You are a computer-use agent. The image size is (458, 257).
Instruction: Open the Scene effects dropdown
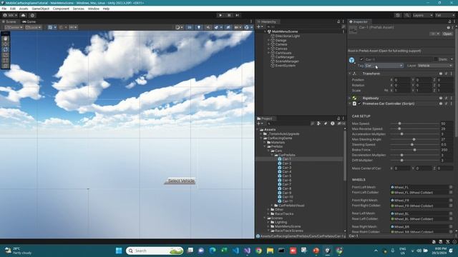point(218,27)
